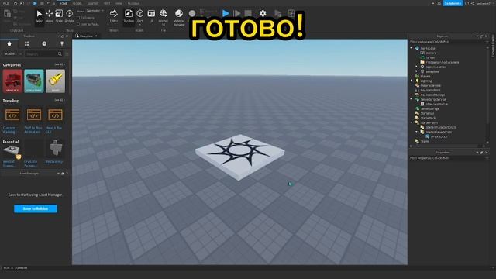Viewport: 496px width, 279px height.
Task: Toggle the Toolbox ribbon button
Action: click(x=129, y=16)
